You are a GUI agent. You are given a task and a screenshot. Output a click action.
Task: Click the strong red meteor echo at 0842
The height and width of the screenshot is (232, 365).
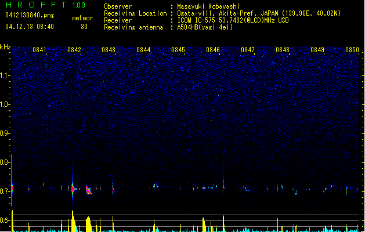point(73,188)
